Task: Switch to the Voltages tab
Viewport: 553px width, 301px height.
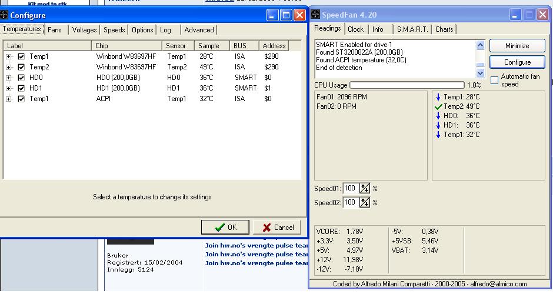Action: [84, 30]
